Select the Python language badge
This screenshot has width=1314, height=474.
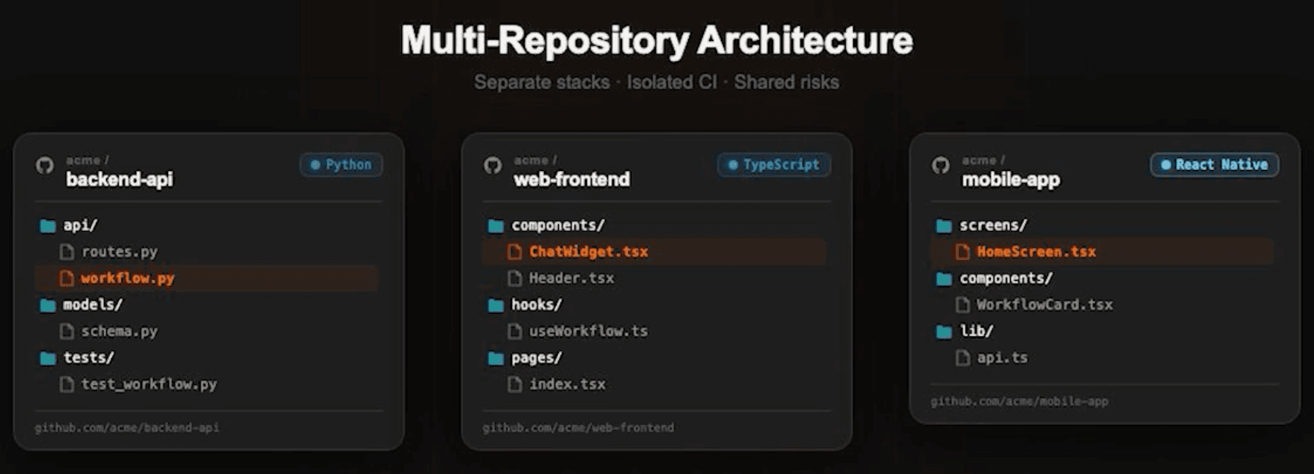(341, 165)
